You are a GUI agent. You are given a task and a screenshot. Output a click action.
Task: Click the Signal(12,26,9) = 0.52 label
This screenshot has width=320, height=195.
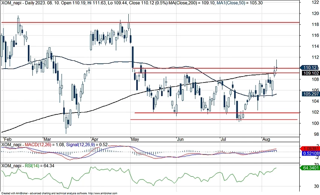87,145
